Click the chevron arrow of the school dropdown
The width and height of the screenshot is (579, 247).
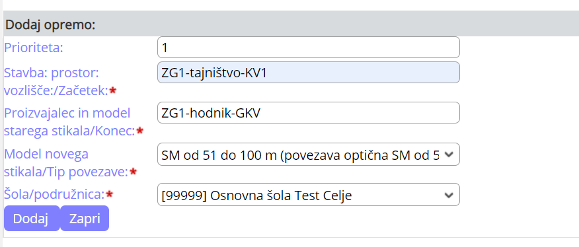(x=449, y=195)
